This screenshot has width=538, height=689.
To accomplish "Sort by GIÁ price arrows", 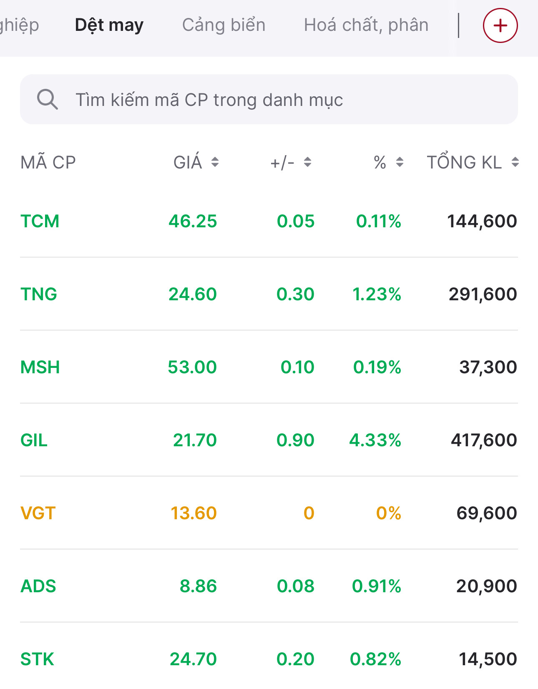I will pyautogui.click(x=215, y=162).
